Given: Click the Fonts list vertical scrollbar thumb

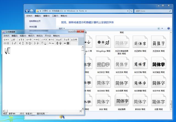Looking at the screenshot, I should click(171, 104).
